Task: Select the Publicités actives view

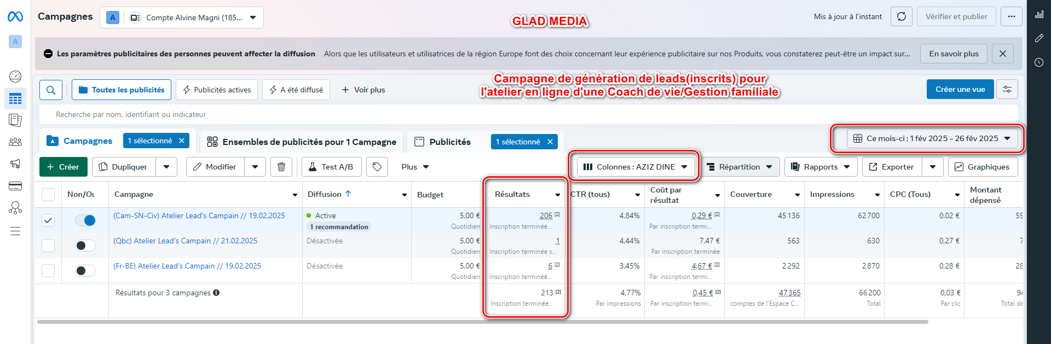Action: [x=217, y=90]
